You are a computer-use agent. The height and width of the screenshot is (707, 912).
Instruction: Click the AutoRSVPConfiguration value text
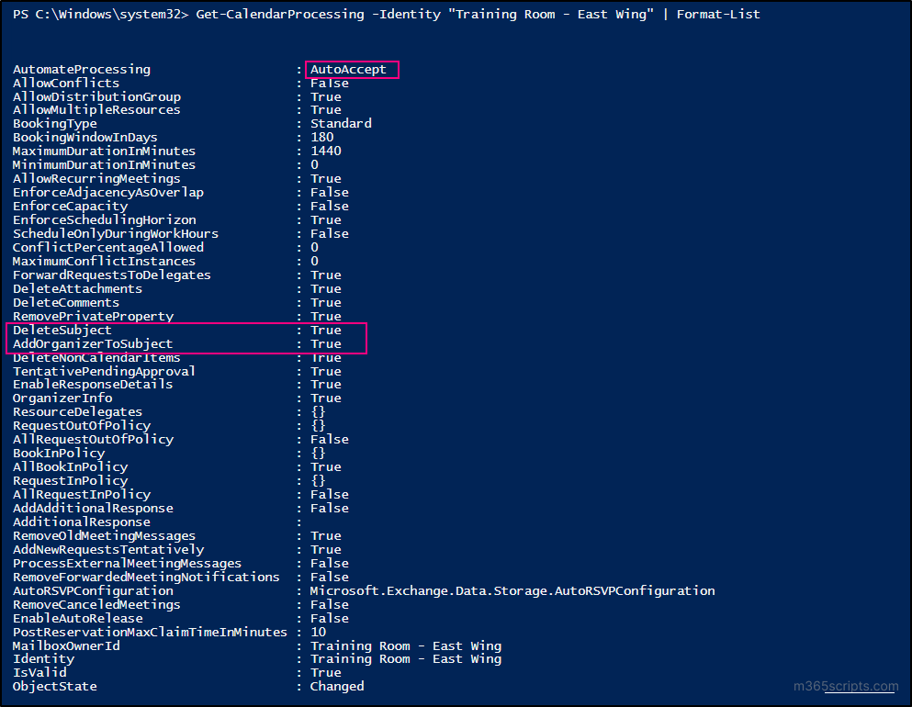(512, 591)
